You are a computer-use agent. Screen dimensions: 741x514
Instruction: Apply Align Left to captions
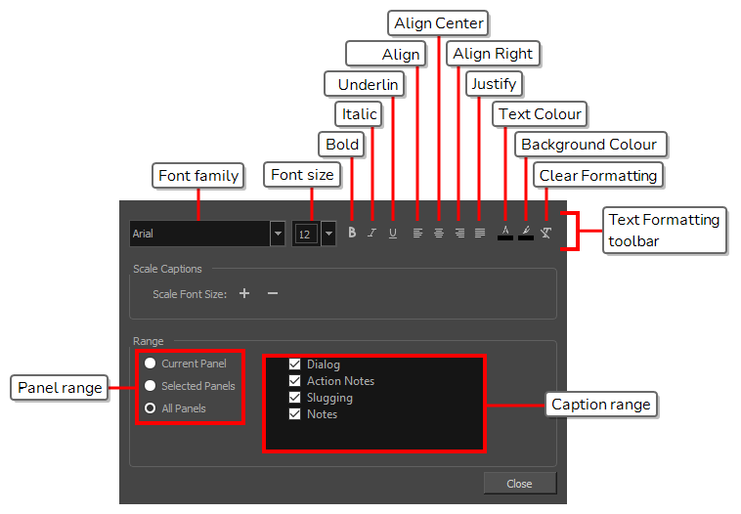[417, 233]
